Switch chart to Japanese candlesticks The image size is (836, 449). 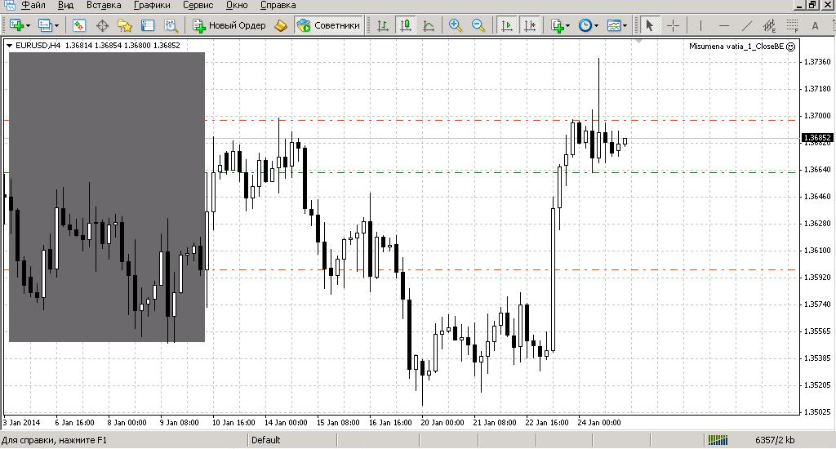tap(406, 25)
